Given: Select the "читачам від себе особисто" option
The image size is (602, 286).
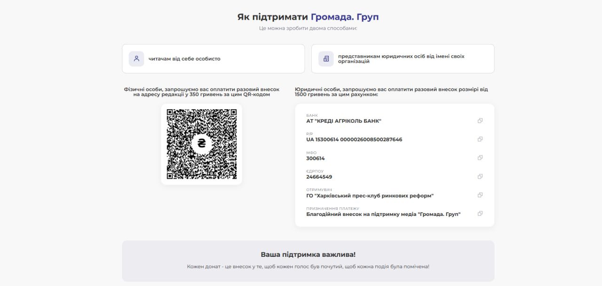Looking at the screenshot, I should pyautogui.click(x=214, y=59).
